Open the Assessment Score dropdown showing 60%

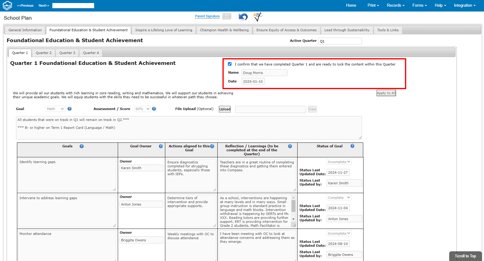click(143, 109)
